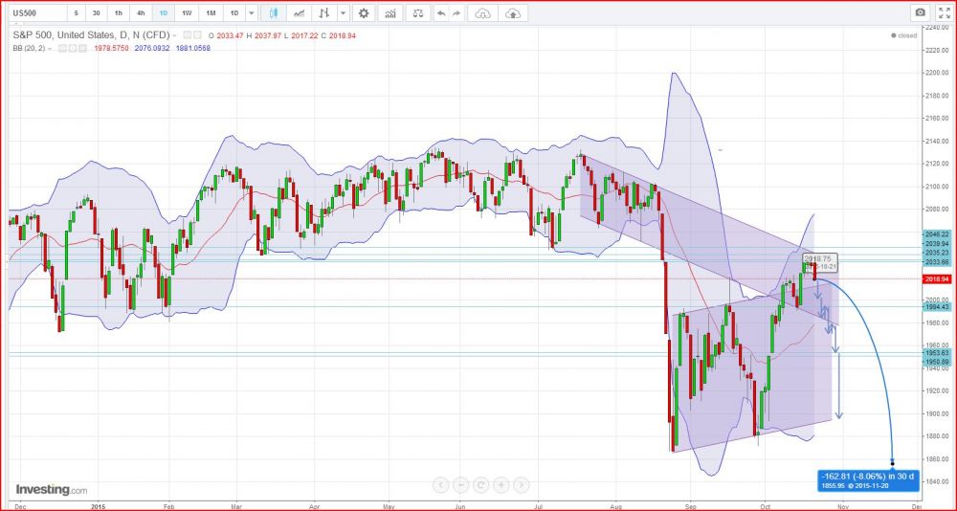This screenshot has width=957, height=511.
Task: Switch to the area chart style icon
Action: click(299, 12)
